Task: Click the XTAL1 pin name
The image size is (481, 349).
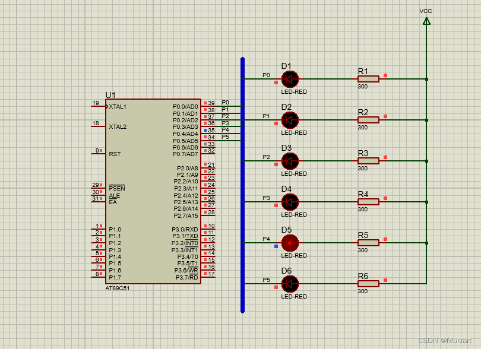Action: coord(118,107)
